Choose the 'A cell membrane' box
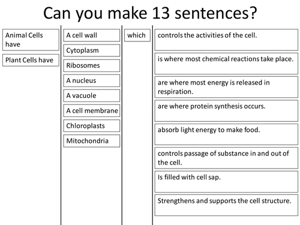The width and height of the screenshot is (300, 225). point(92,110)
